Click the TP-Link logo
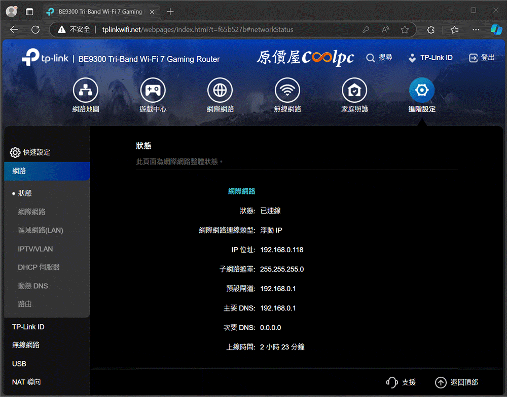The height and width of the screenshot is (397, 507). click(x=45, y=58)
